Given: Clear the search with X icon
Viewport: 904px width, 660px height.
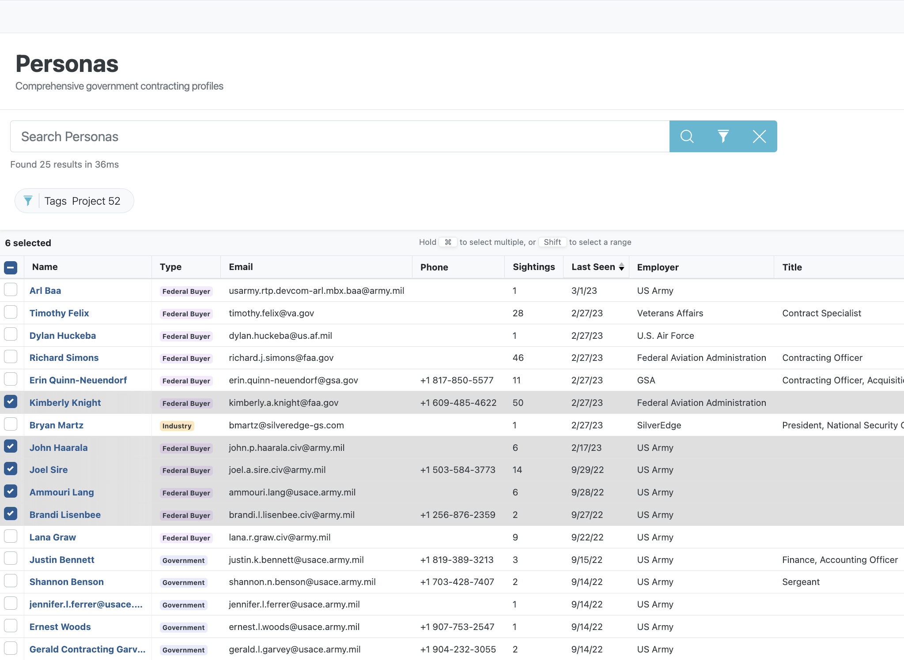Looking at the screenshot, I should (x=759, y=136).
